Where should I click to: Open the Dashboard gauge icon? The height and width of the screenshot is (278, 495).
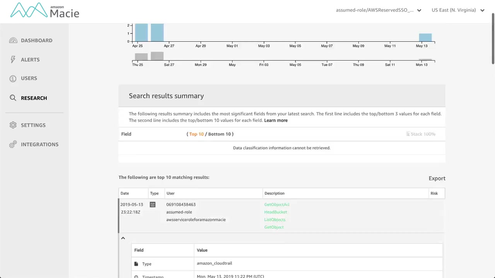pos(13,41)
